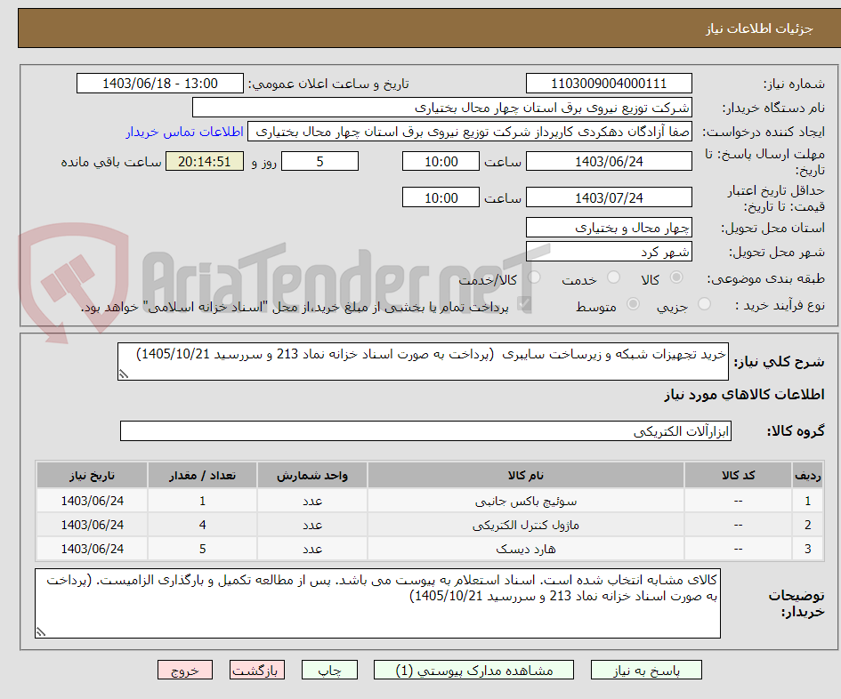Image resolution: width=841 pixels, height=699 pixels.
Task: Click the remaining days field showing 5
Action: click(x=319, y=161)
